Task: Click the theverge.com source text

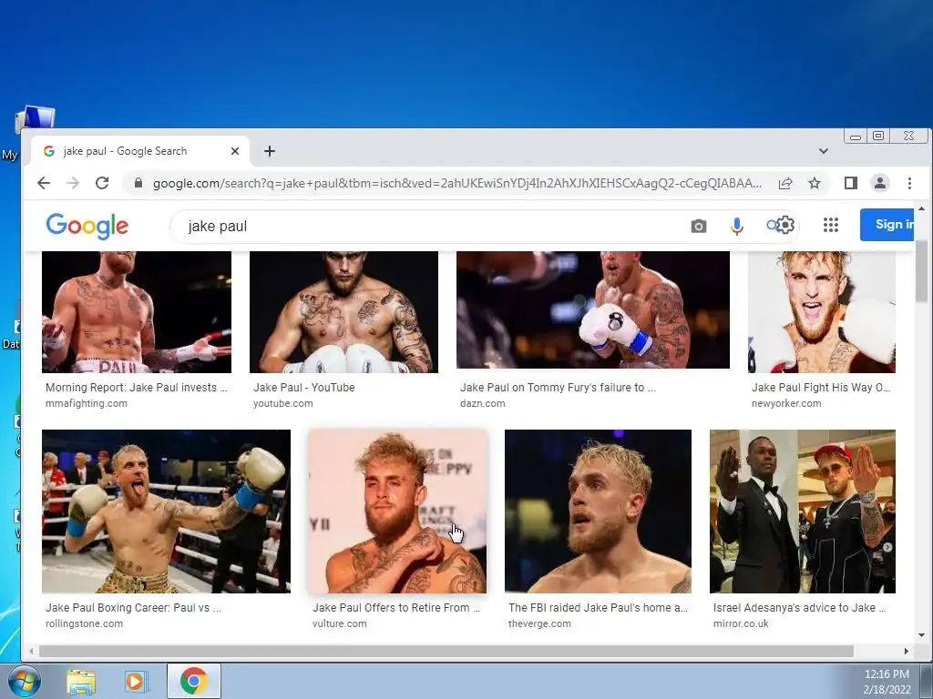Action: pos(539,624)
